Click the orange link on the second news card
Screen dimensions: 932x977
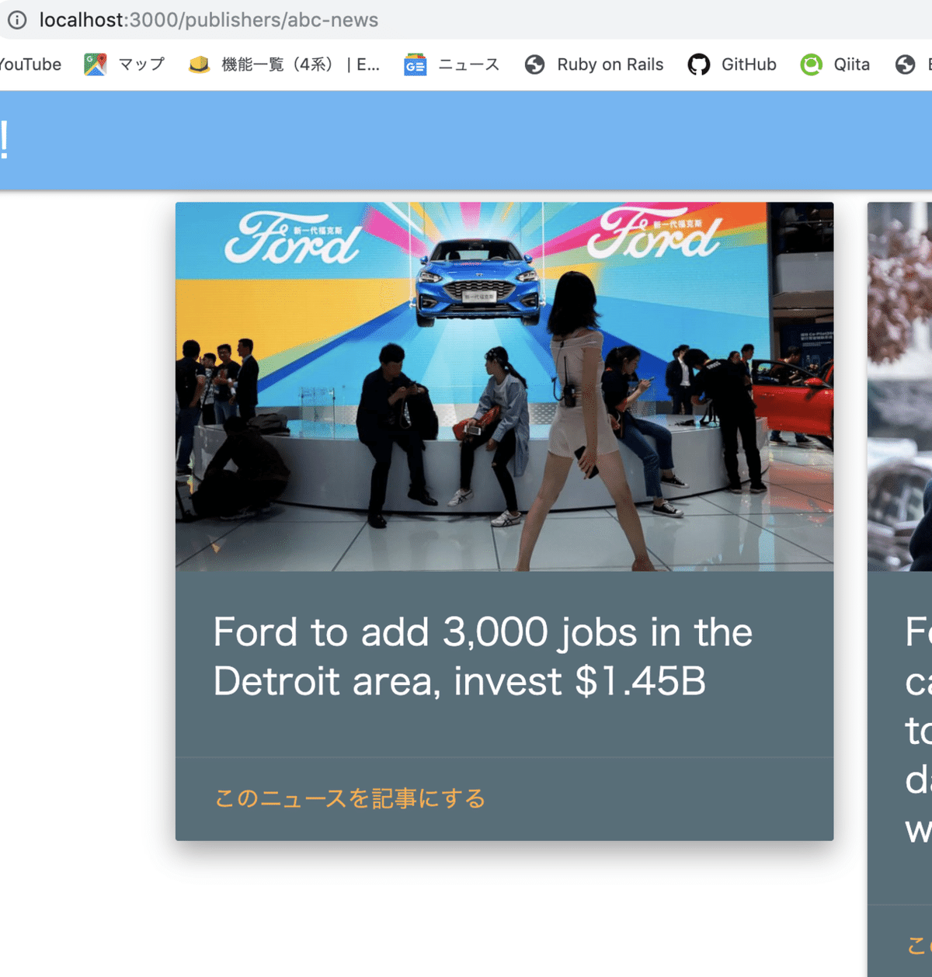coord(920,946)
